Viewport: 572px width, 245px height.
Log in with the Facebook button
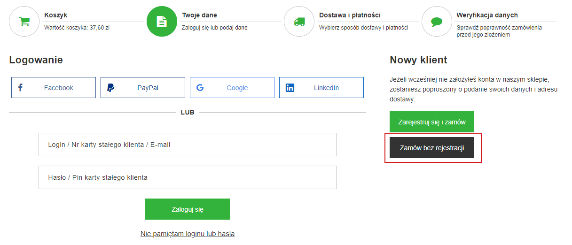tap(54, 88)
